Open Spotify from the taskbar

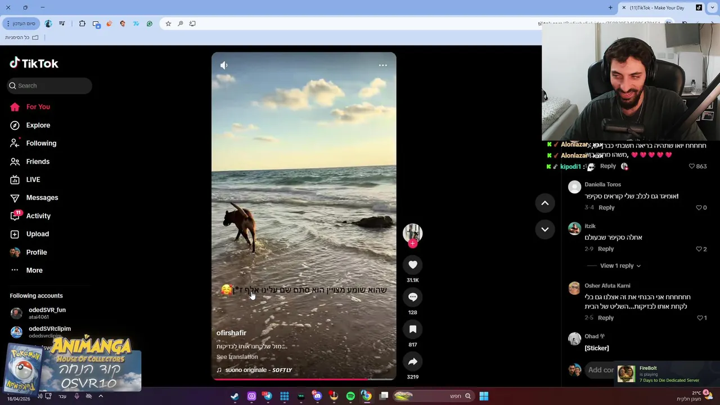click(350, 396)
